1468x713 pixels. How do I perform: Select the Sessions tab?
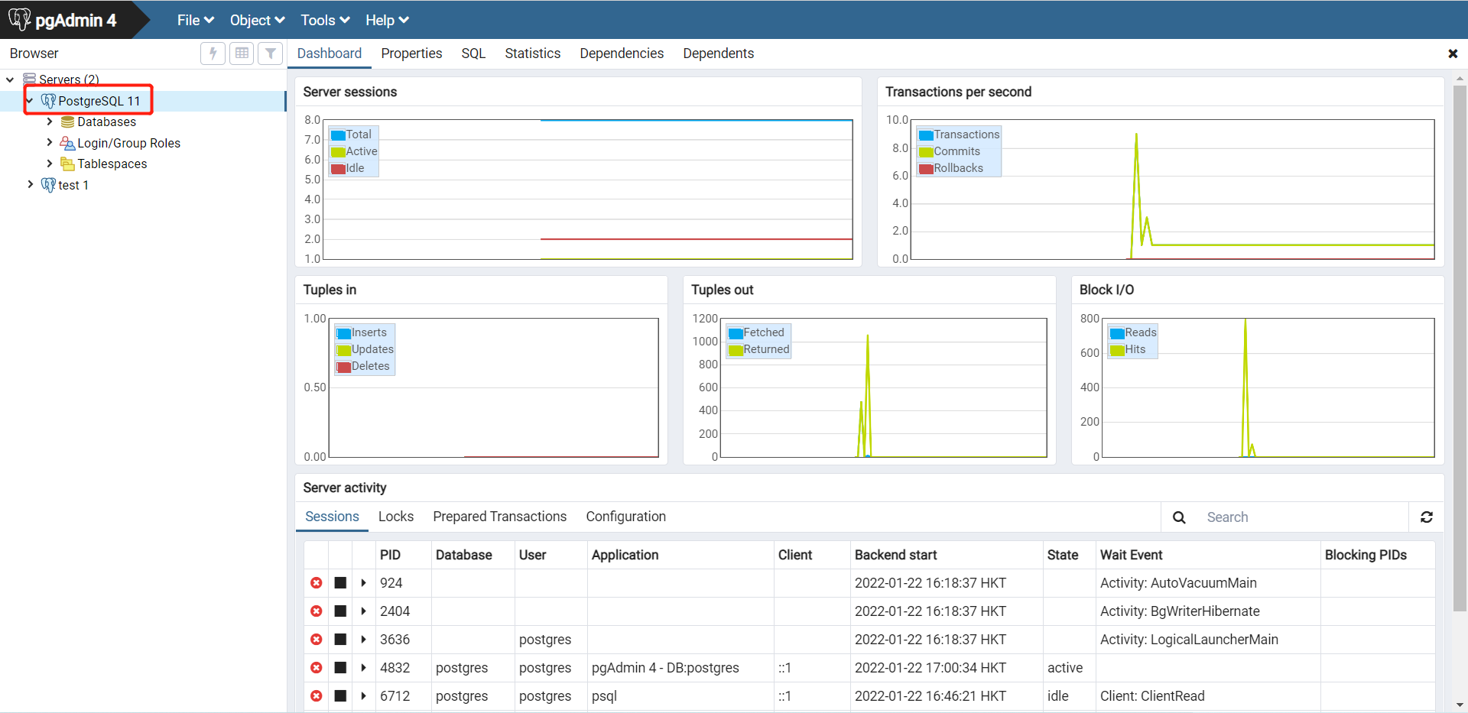332,517
